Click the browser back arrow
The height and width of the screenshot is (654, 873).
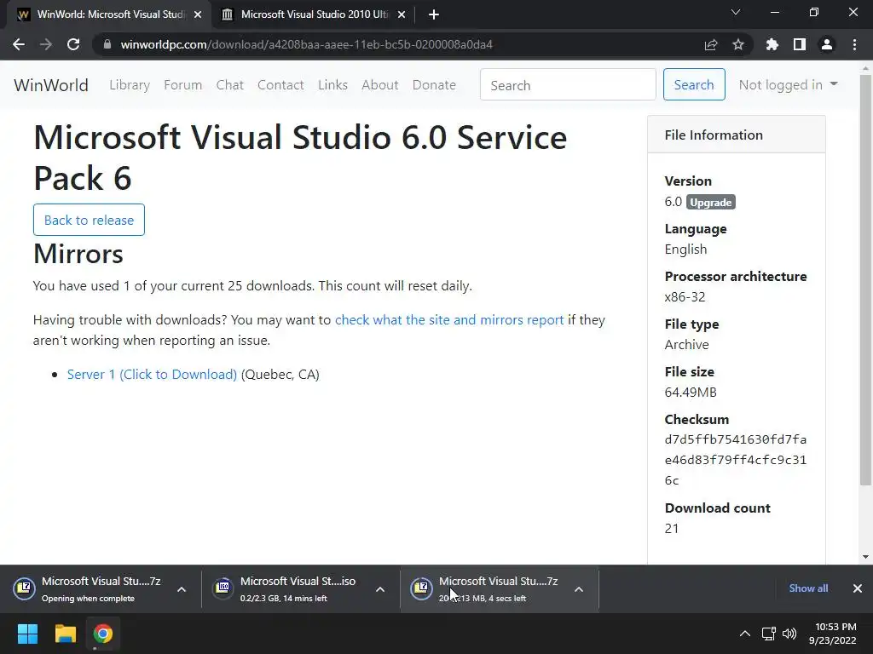point(19,44)
